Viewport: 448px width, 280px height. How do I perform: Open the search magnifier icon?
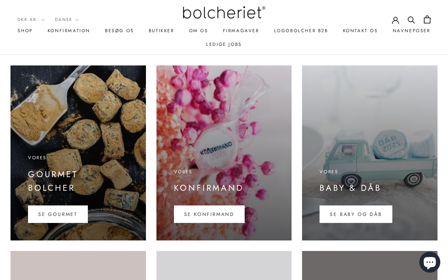tap(411, 20)
